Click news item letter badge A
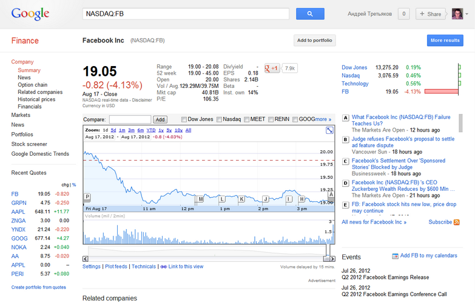The height and width of the screenshot is (303, 475). tap(345, 118)
